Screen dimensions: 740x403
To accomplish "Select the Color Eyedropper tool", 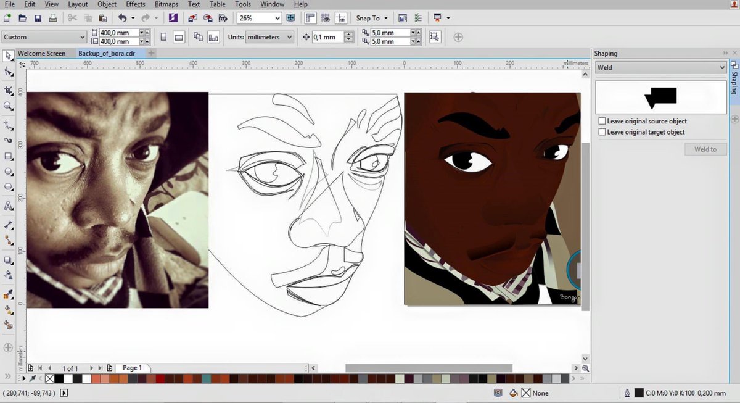I will [9, 294].
